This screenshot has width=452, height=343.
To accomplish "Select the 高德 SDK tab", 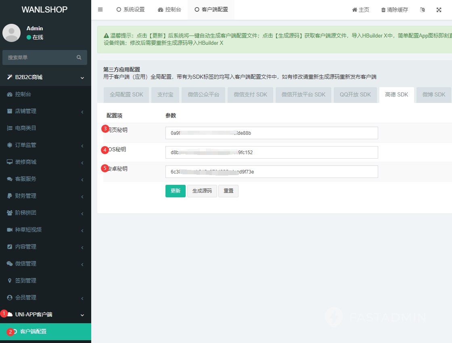I will [397, 94].
